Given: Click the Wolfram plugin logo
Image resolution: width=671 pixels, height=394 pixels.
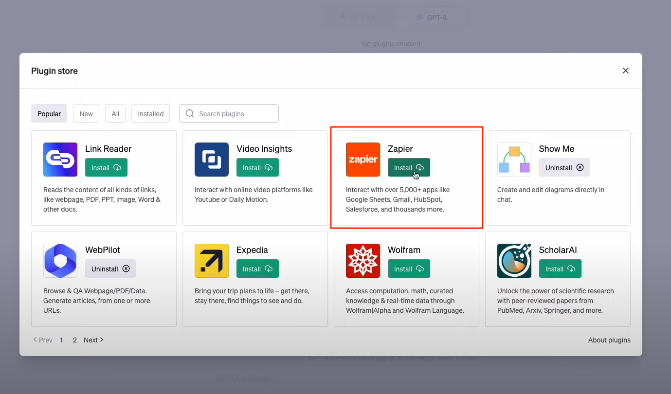Looking at the screenshot, I should tap(363, 261).
